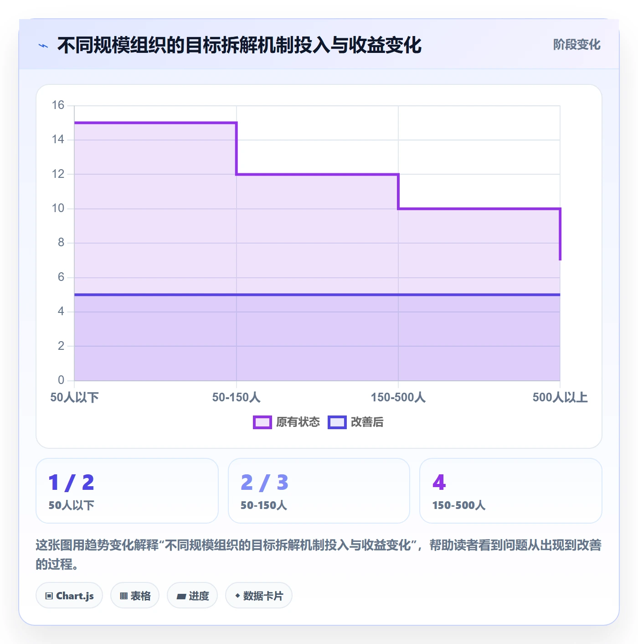
Task: Click the 表格 chip grid icon
Action: coord(123,596)
